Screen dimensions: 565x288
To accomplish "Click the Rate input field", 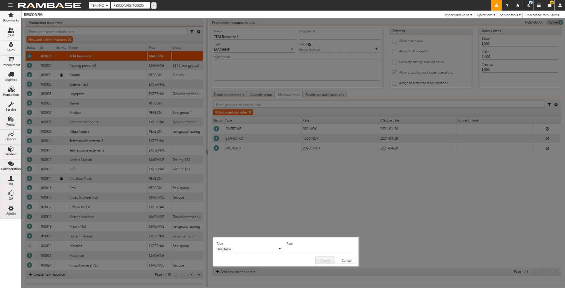I will click(x=320, y=249).
